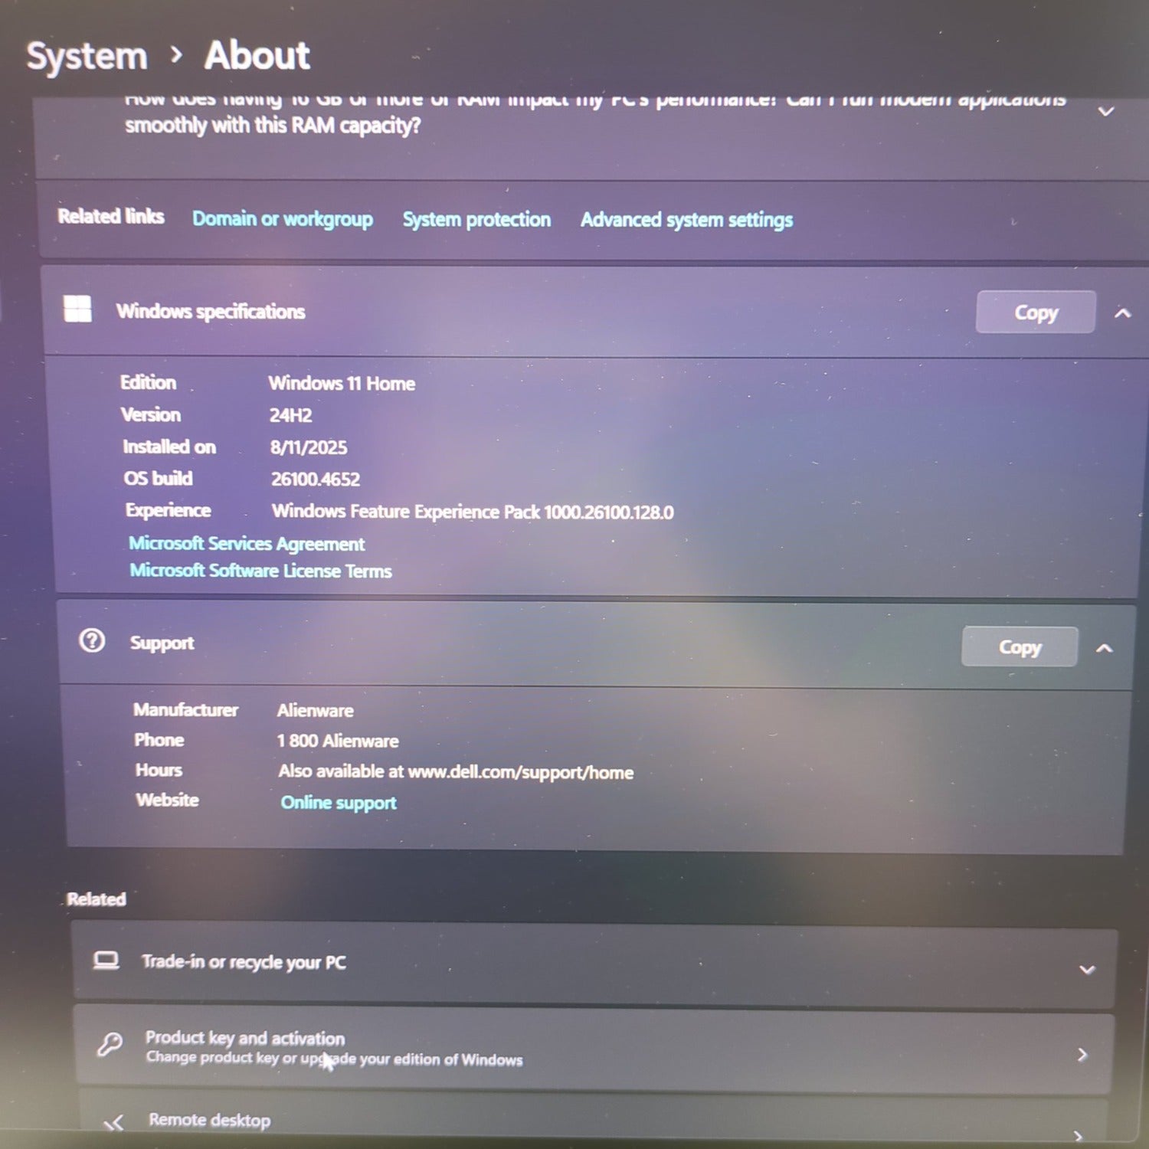Copy the Support information
This screenshot has width=1149, height=1149.
1020,647
